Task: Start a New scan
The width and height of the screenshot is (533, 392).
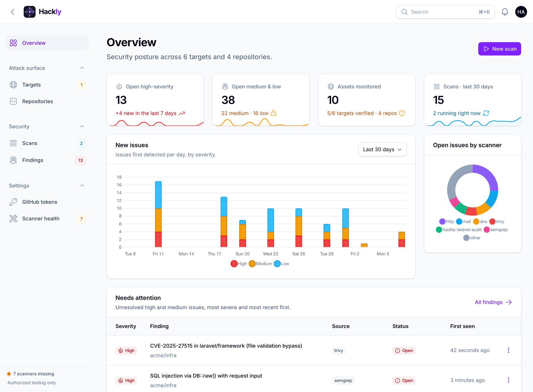Action: 500,49
